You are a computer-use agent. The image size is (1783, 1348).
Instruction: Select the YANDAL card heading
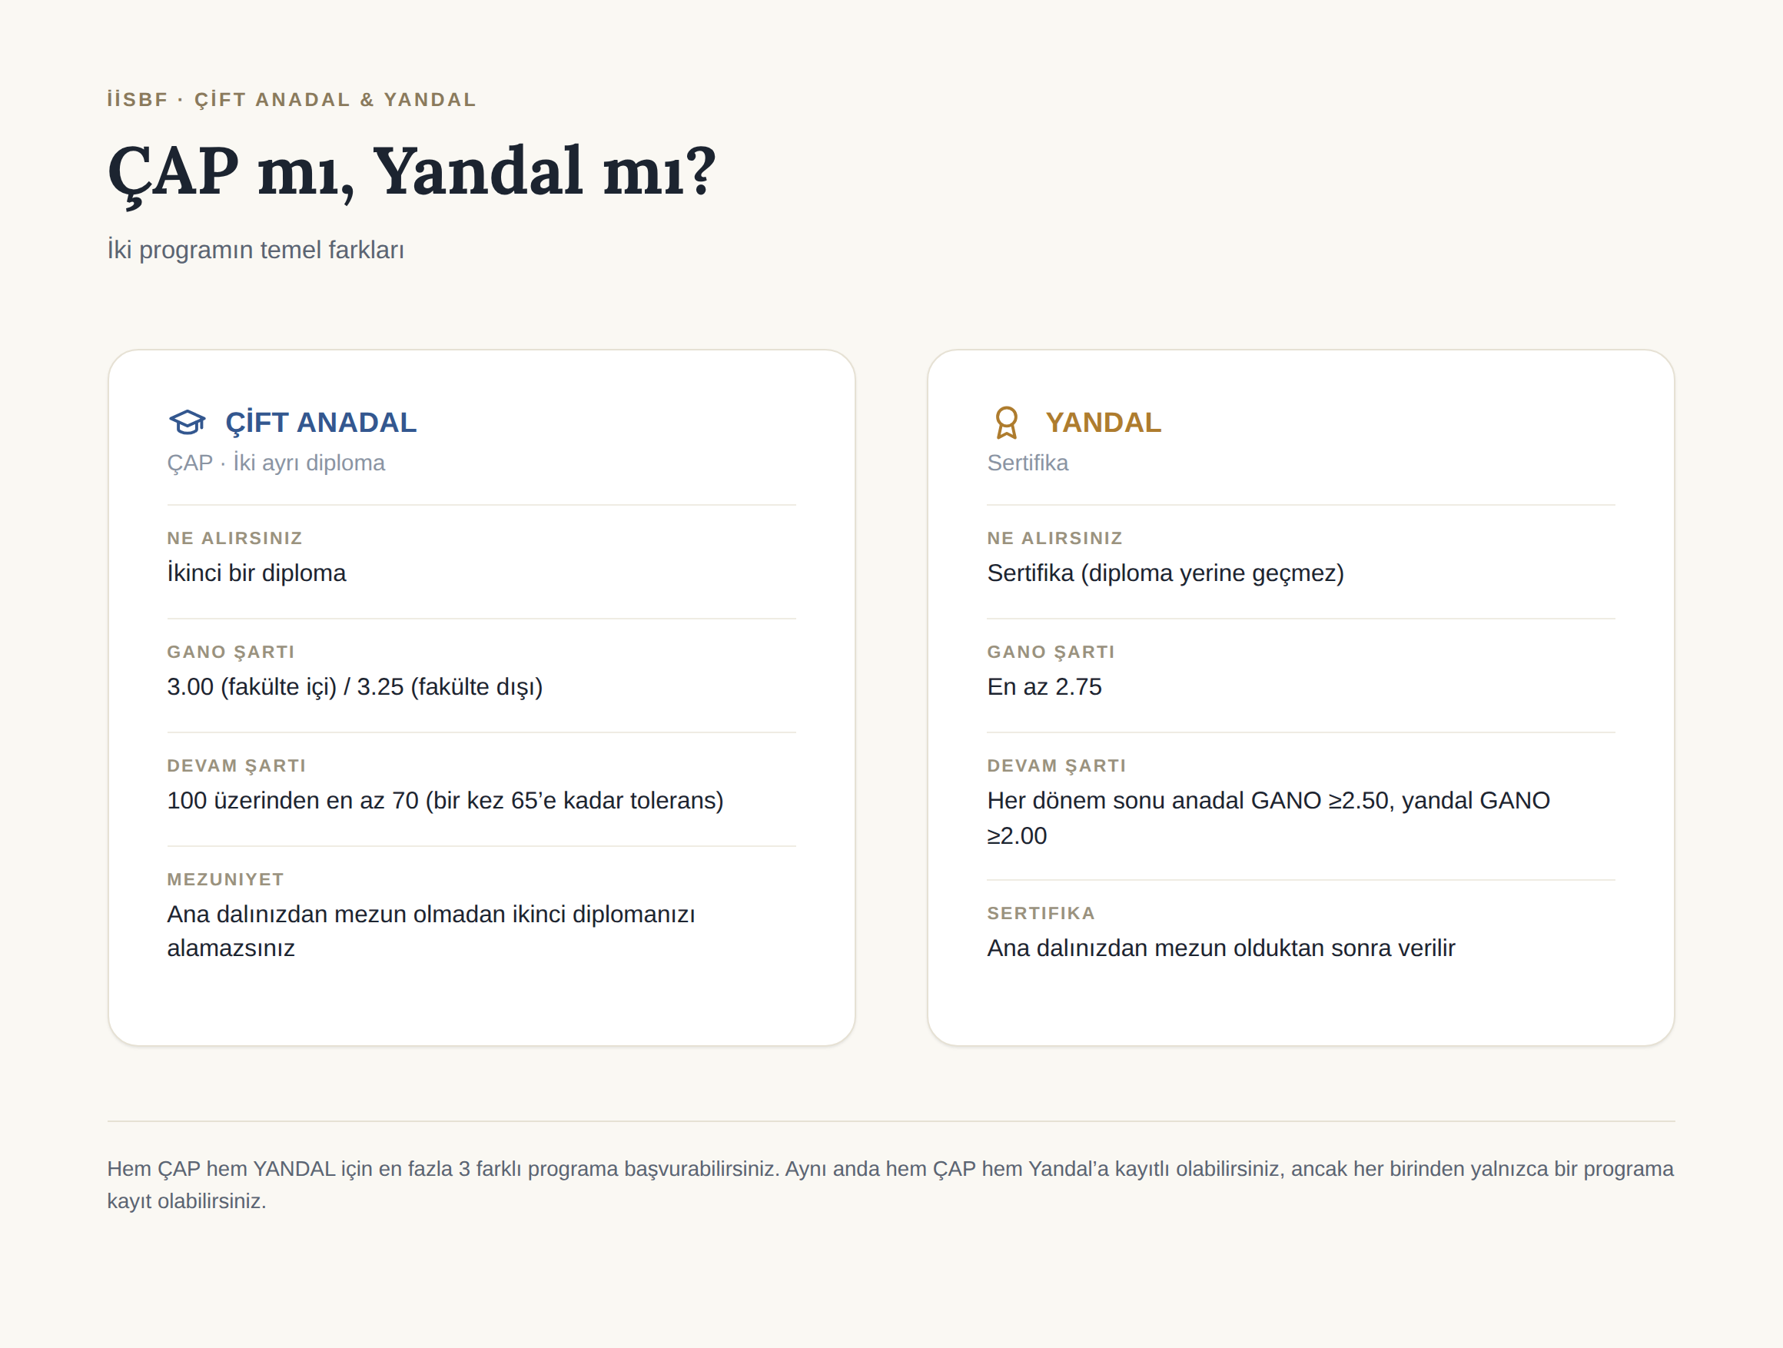[1103, 423]
